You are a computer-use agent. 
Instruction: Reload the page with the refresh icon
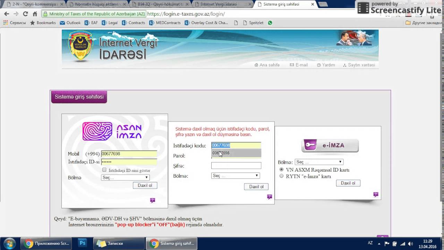pyautogui.click(x=25, y=14)
